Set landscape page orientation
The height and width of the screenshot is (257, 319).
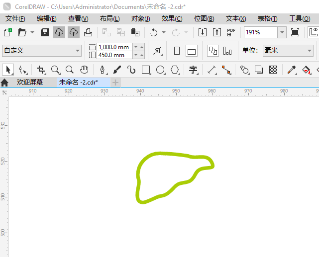coord(192,51)
